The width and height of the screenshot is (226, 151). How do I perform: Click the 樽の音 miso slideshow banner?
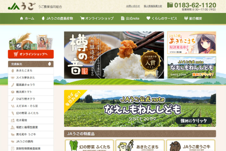click(x=114, y=55)
